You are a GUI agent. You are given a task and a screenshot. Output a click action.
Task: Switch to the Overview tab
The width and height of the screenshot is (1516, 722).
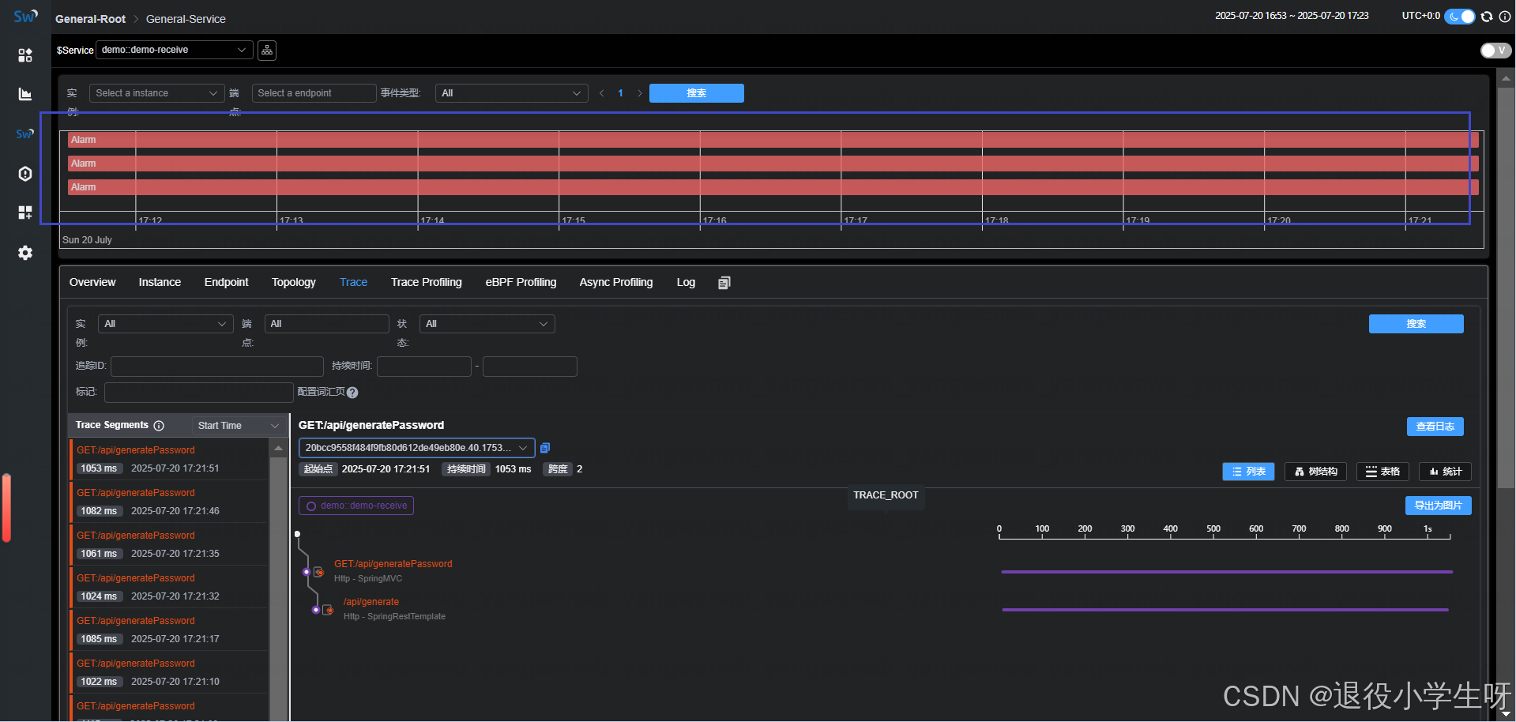tap(92, 282)
